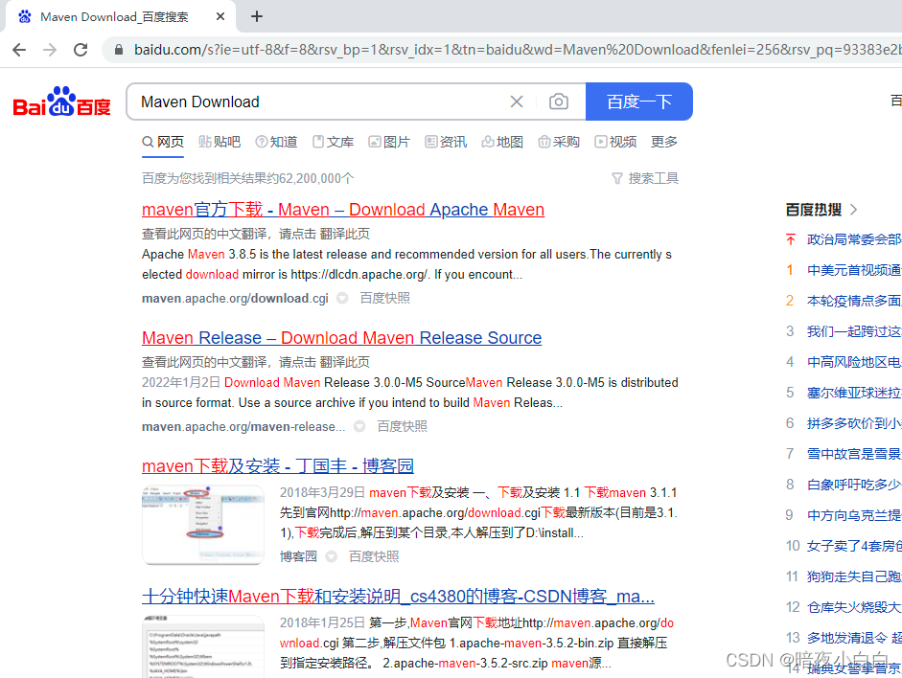Open 百度快照 for maven-release result
902x678 pixels.
coord(402,426)
